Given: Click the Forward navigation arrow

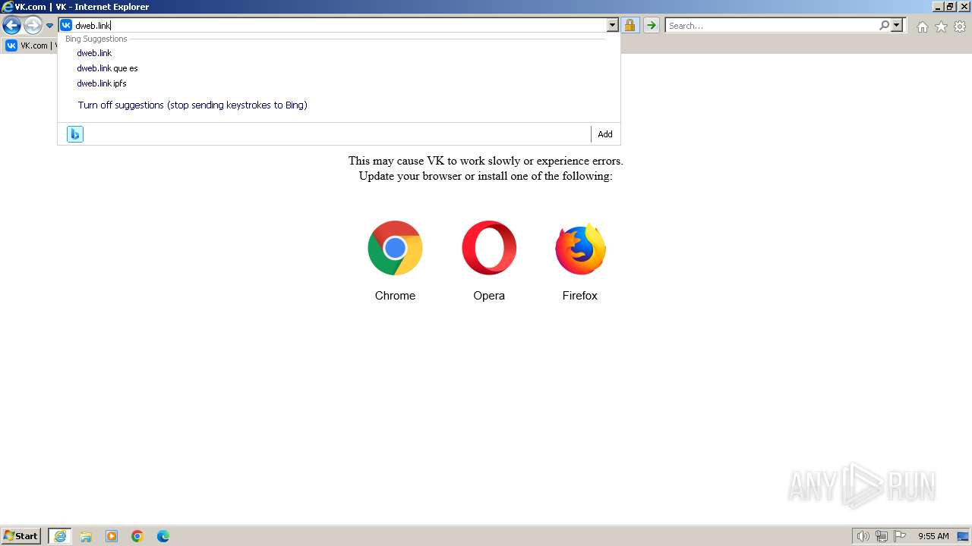Looking at the screenshot, I should click(33, 26).
